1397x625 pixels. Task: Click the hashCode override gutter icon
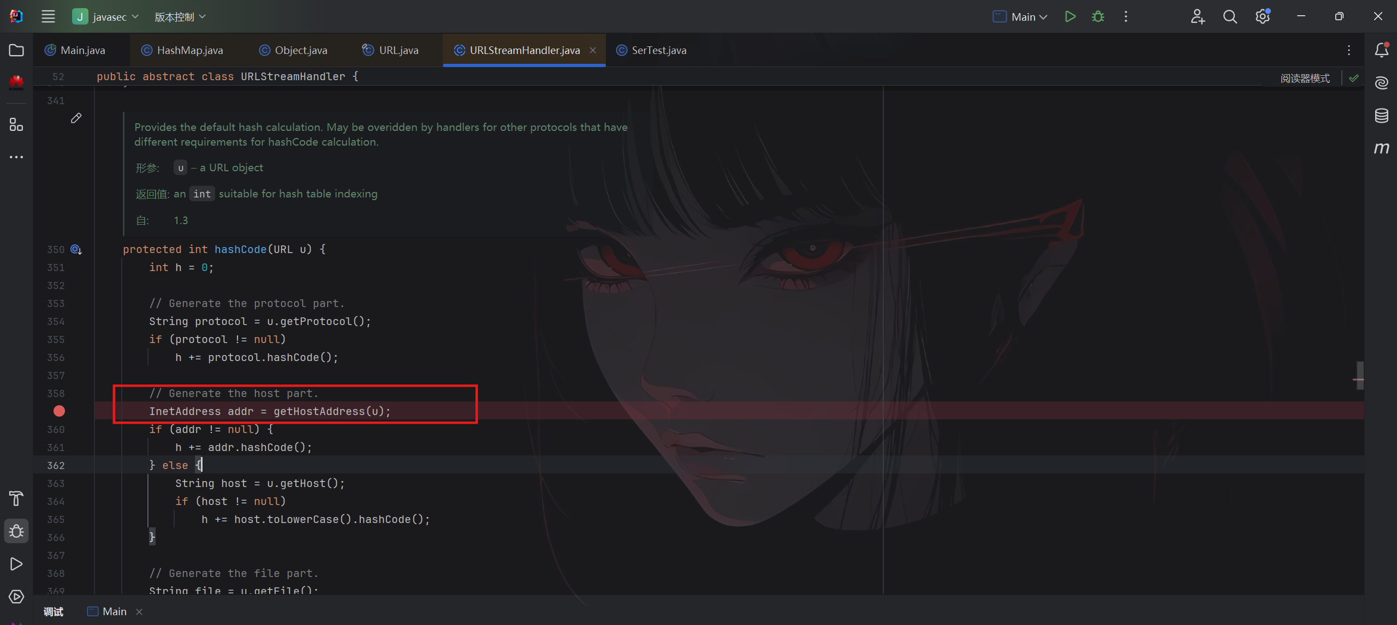(76, 250)
